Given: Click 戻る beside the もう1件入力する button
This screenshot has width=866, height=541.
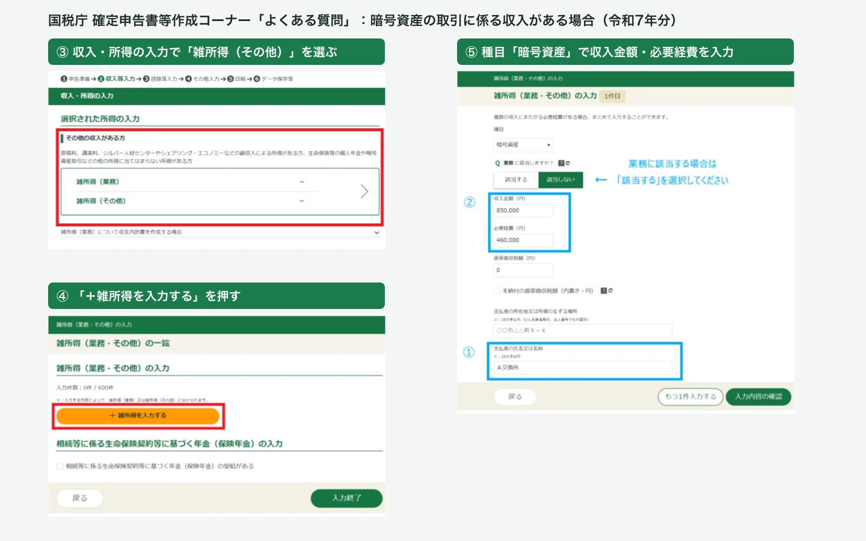Looking at the screenshot, I should (x=515, y=397).
